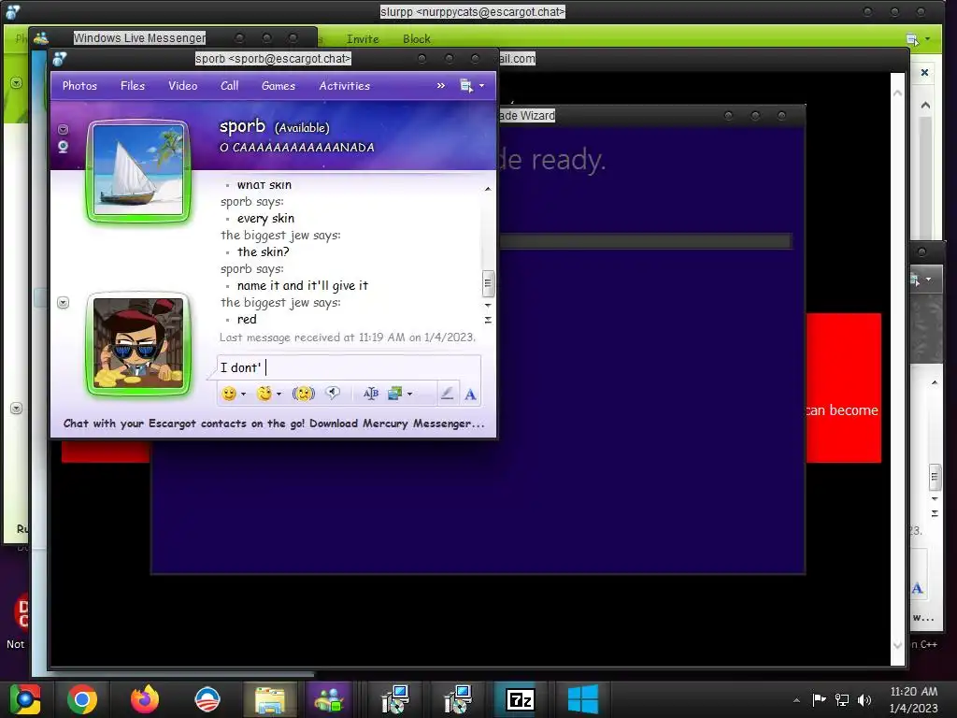Open the dropdown next to background picture icon
The height and width of the screenshot is (718, 957).
[x=409, y=395]
